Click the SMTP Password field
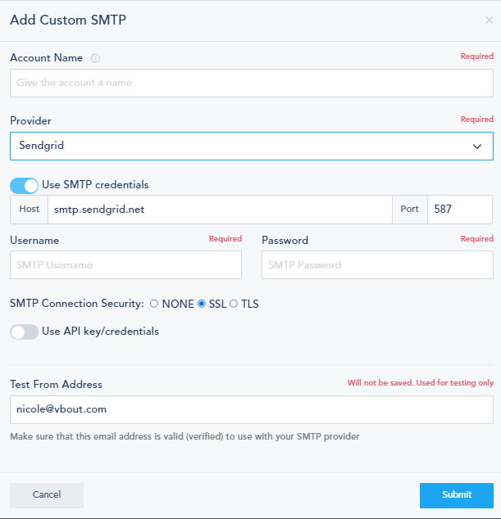This screenshot has width=501, height=519. coord(377,265)
